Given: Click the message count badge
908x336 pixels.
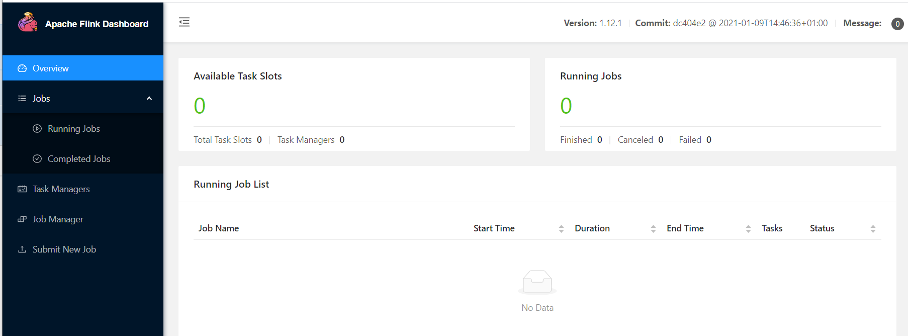Looking at the screenshot, I should (x=897, y=24).
